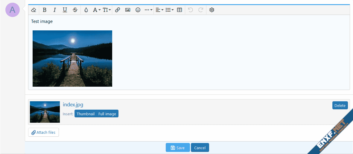
Task: Open the smilies emoji picker
Action: click(138, 10)
